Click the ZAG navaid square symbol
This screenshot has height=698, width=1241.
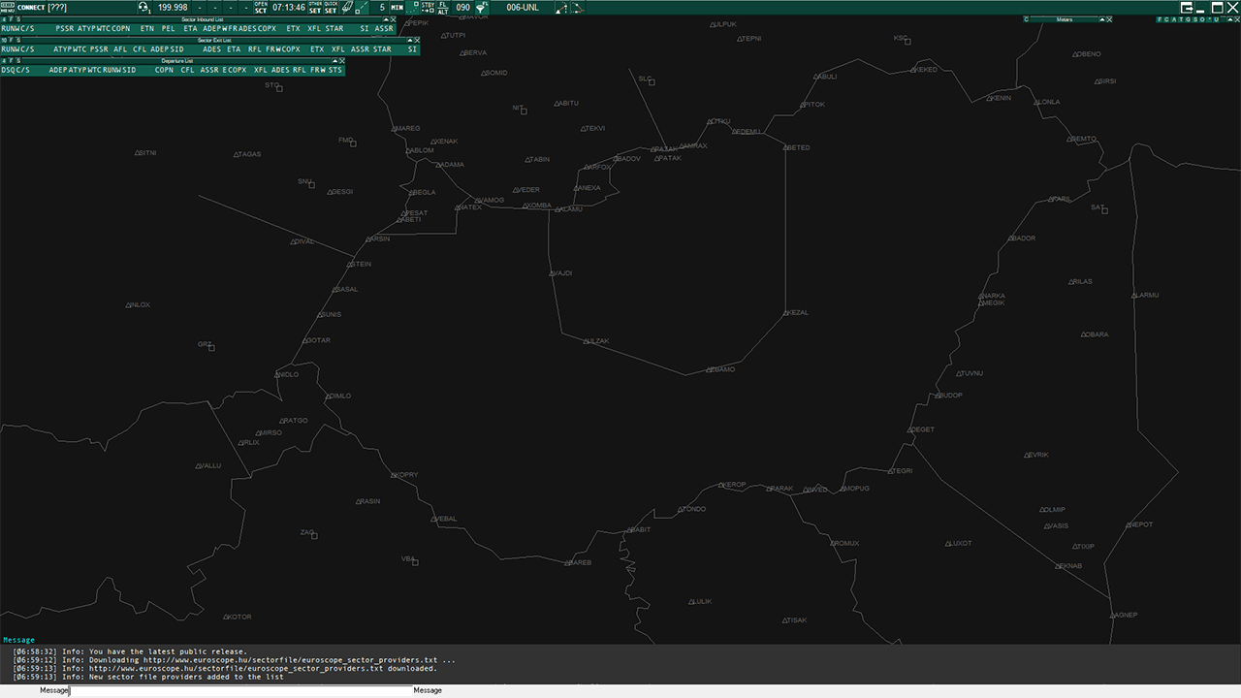pos(314,535)
